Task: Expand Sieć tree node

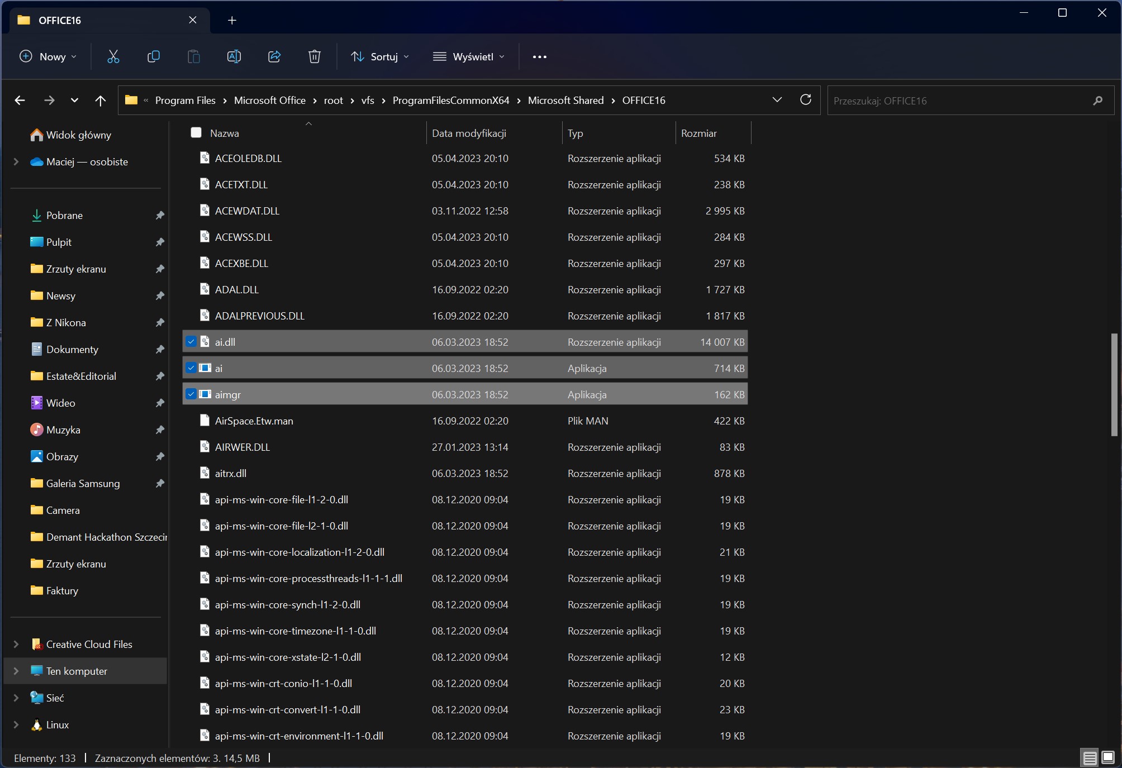Action: (16, 698)
